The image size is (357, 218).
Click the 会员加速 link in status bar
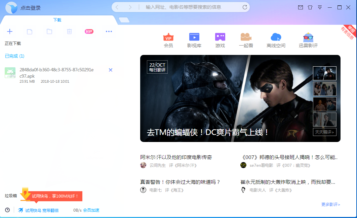pos(91,210)
